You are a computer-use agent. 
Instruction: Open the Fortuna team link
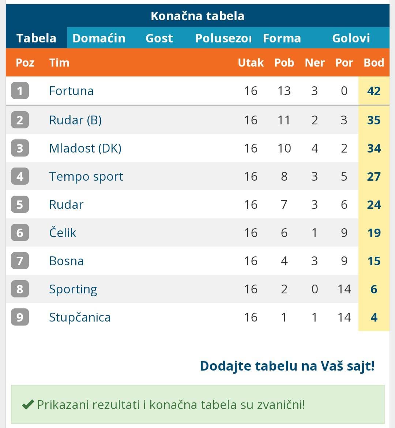point(71,91)
